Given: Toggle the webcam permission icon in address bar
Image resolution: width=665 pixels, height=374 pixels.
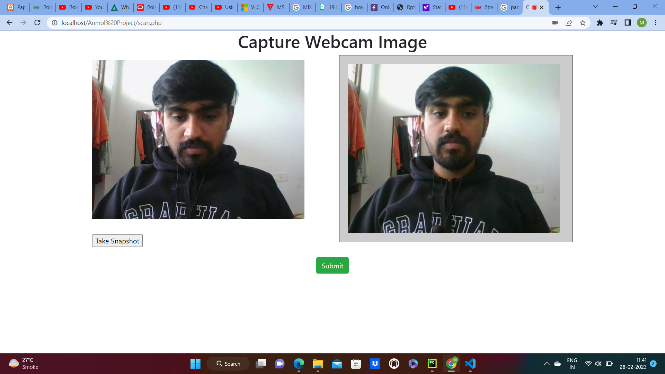Looking at the screenshot, I should [x=555, y=23].
